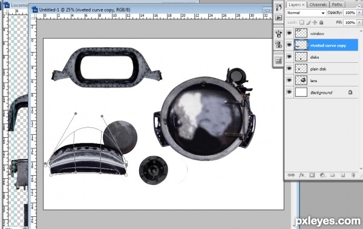This screenshot has width=363, height=229.
Task: Hide the window layer
Action: coord(289,33)
